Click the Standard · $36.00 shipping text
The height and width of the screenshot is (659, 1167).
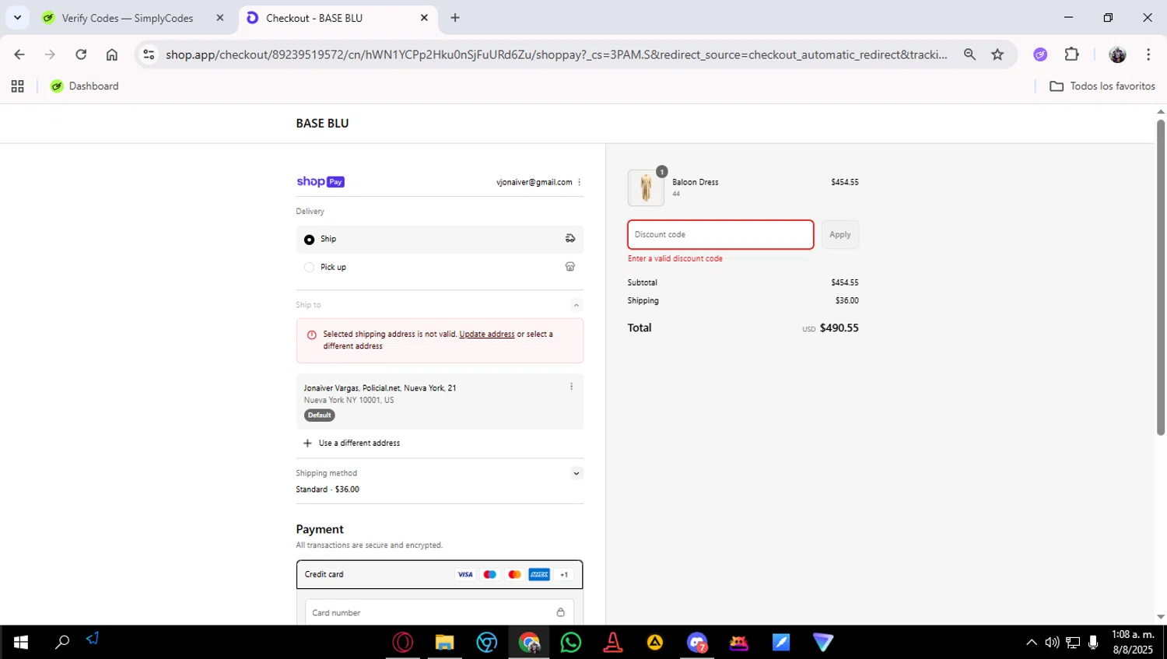click(x=328, y=489)
